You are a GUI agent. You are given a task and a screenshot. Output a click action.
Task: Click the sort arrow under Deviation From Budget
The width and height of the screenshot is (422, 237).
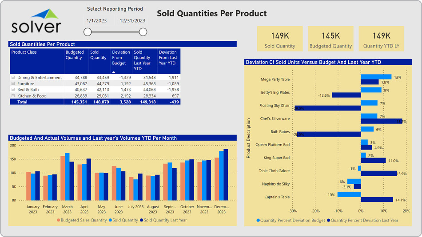point(113,71)
